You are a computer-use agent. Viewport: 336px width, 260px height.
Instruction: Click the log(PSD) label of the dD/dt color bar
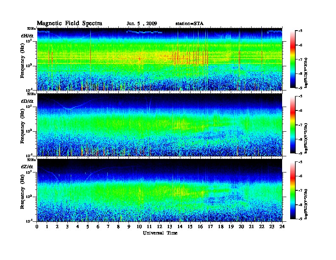pyautogui.click(x=306, y=138)
